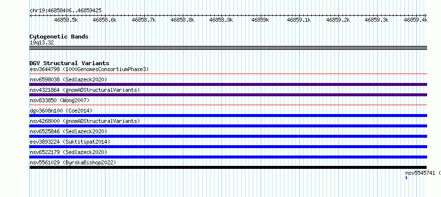This screenshot has height=197, width=441.
Task: Open the nsv6598038 Sedlazeck2020 label
Action: tap(68, 79)
